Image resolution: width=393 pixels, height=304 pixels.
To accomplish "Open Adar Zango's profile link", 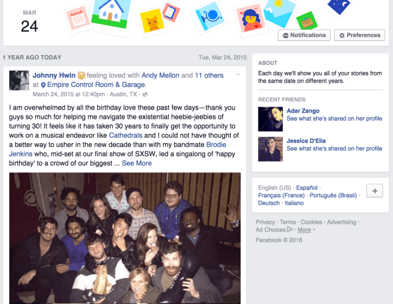I will pos(303,111).
